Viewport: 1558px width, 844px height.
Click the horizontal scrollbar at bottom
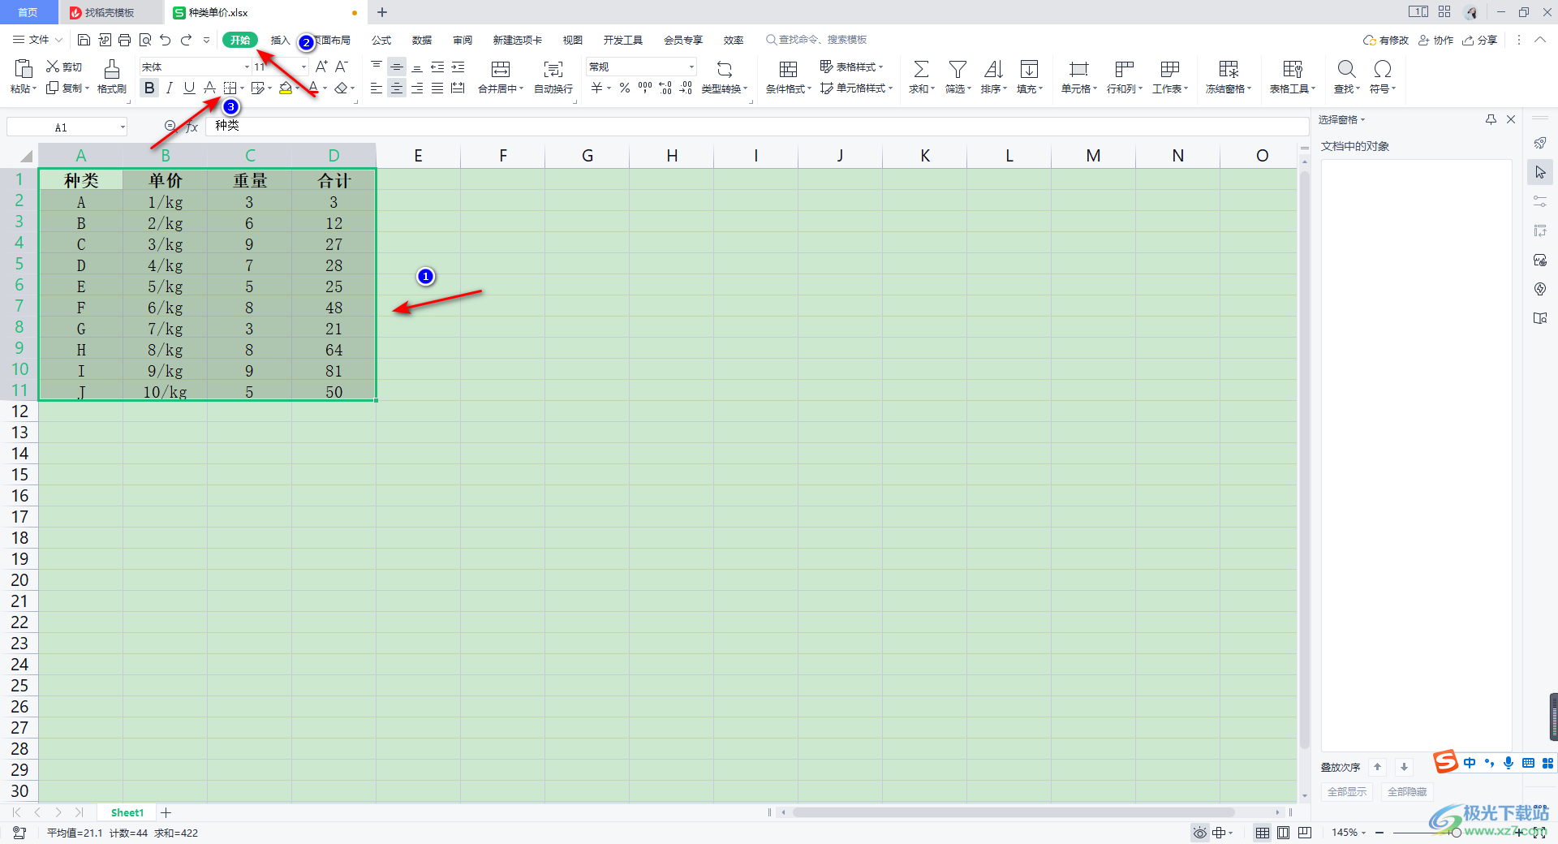(1014, 812)
